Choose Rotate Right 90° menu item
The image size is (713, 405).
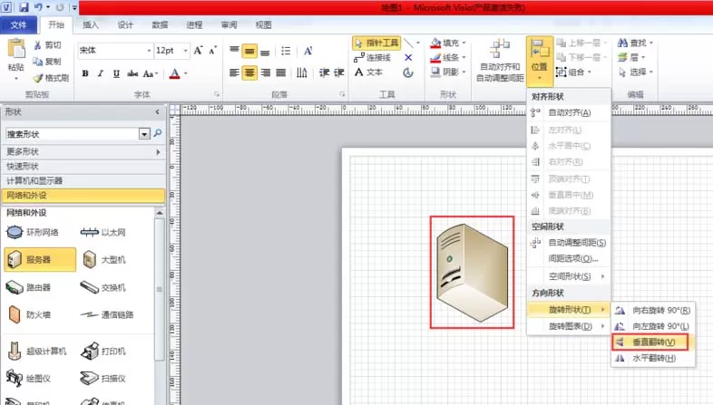[652, 311]
